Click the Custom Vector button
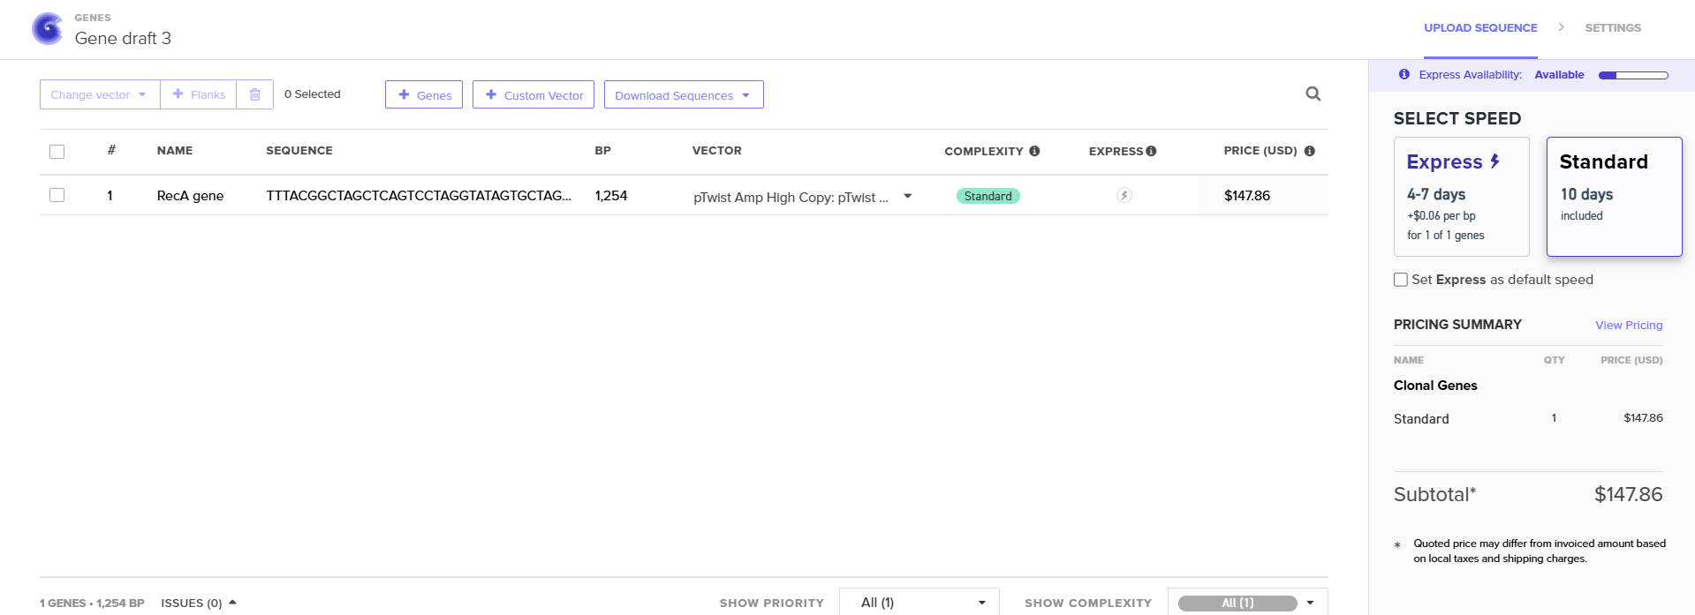The image size is (1695, 615). point(533,94)
